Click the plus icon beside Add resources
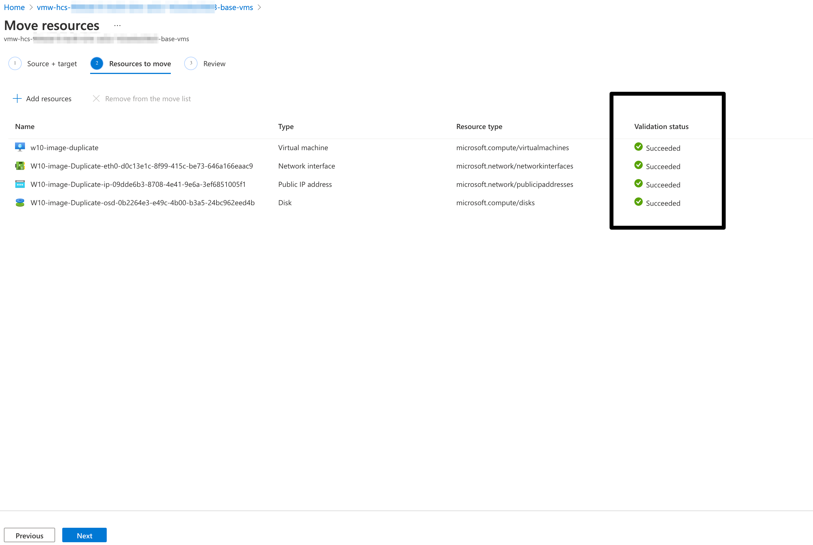This screenshot has height=545, width=813. point(17,99)
